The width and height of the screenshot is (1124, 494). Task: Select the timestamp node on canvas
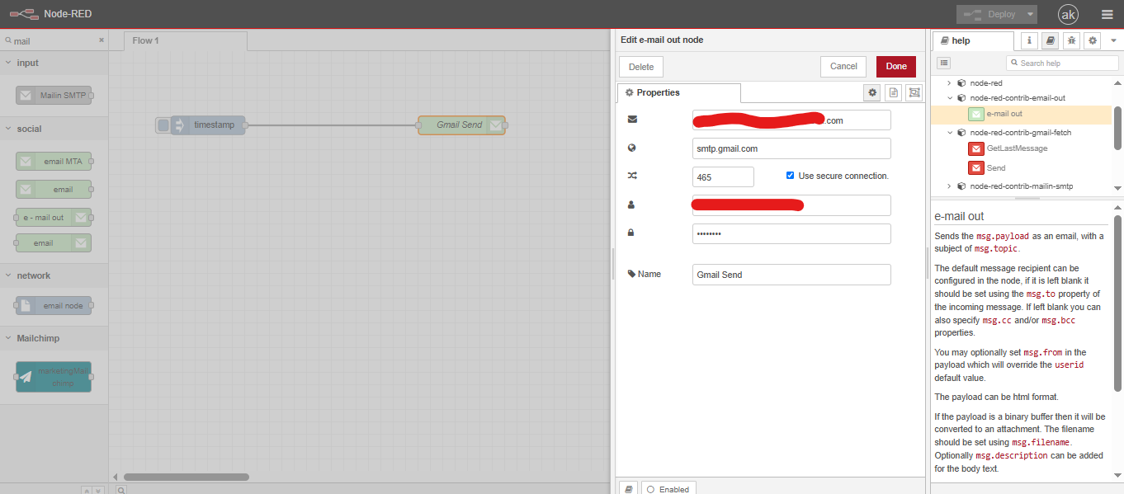tap(208, 125)
